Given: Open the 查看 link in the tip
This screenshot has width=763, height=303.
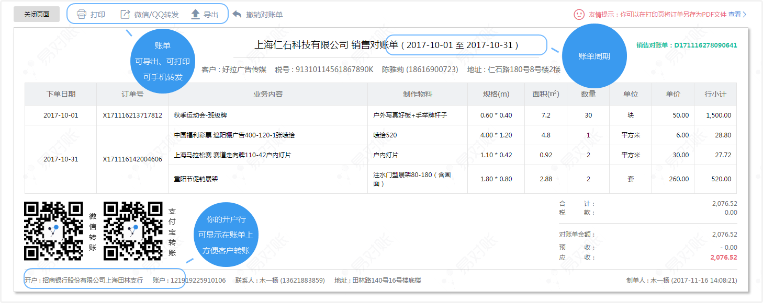Looking at the screenshot, I should pyautogui.click(x=735, y=15).
